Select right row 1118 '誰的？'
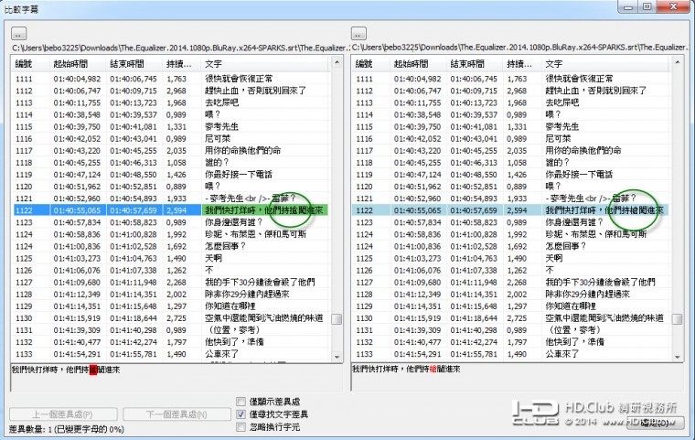This screenshot has width=695, height=440. tap(511, 162)
